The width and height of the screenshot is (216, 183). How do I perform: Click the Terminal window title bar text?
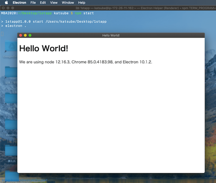tap(148, 8)
